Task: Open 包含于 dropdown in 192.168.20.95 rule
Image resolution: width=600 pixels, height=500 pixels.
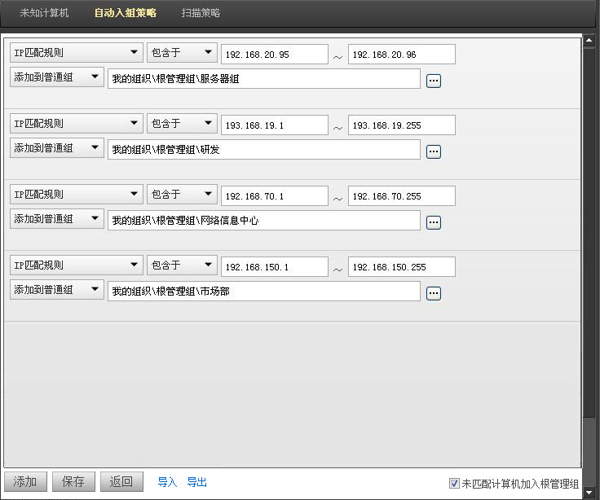Action: point(182,52)
